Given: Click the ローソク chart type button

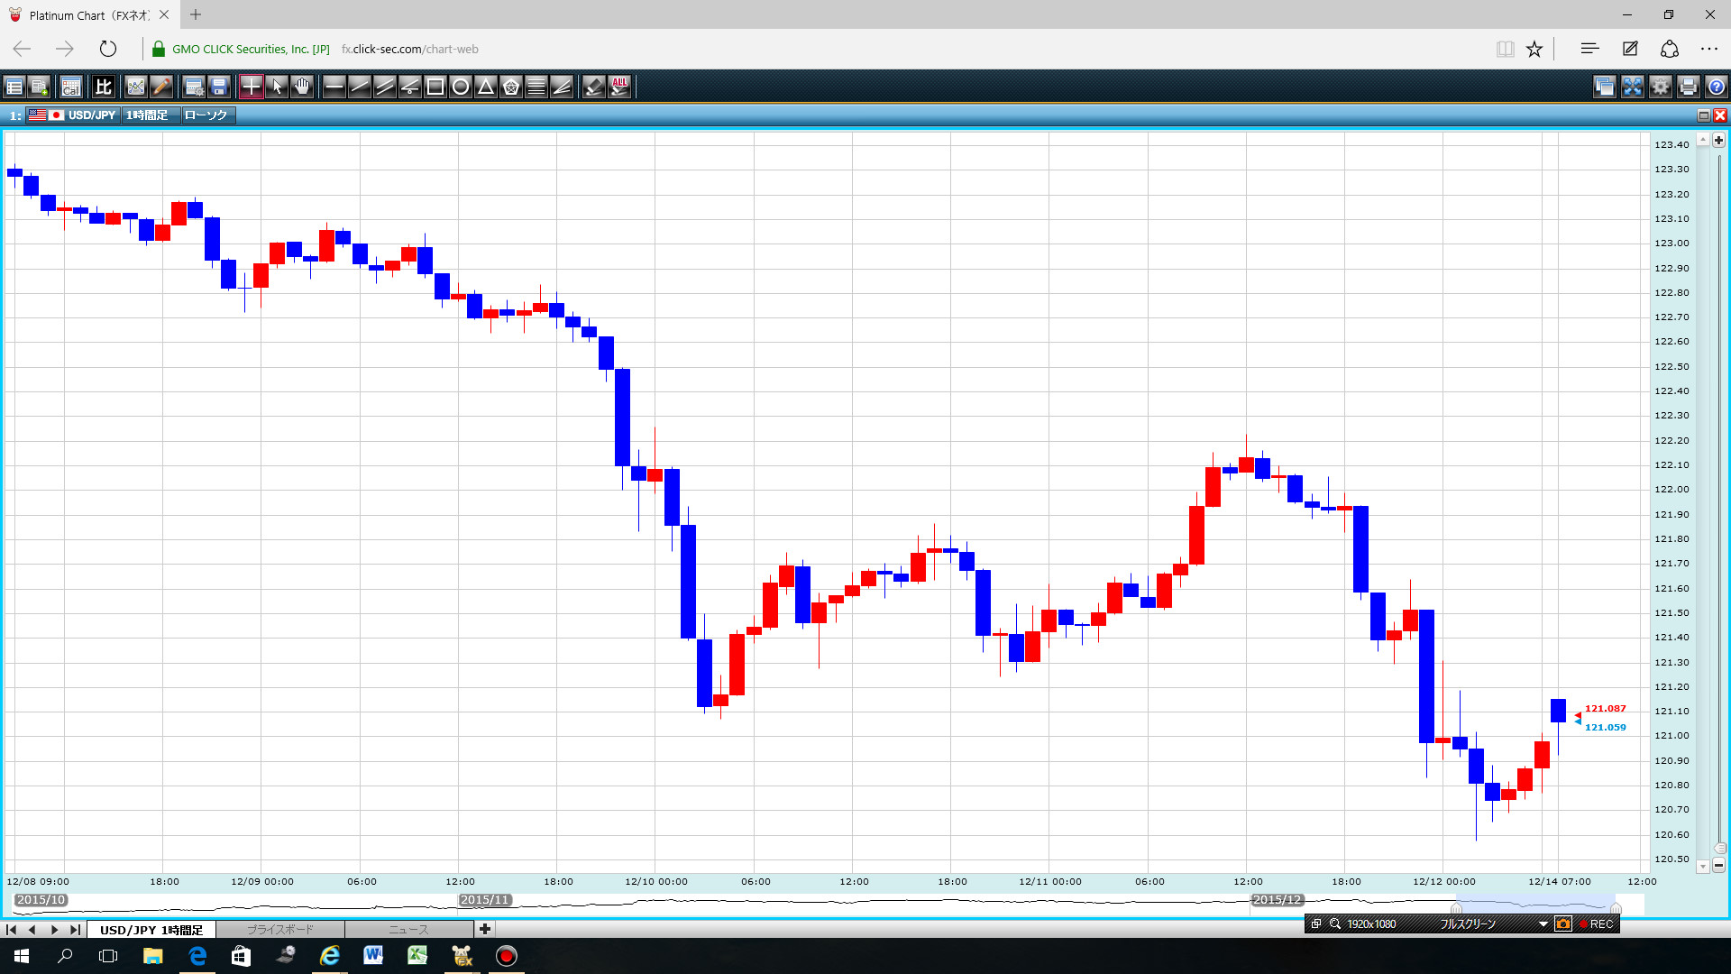Looking at the screenshot, I should pyautogui.click(x=206, y=115).
